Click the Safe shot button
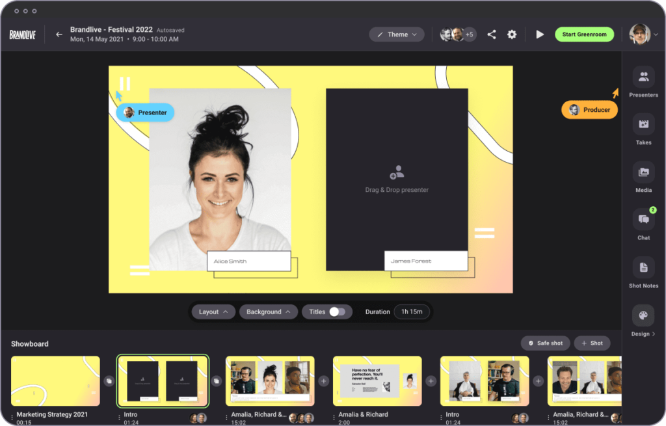 (546, 343)
